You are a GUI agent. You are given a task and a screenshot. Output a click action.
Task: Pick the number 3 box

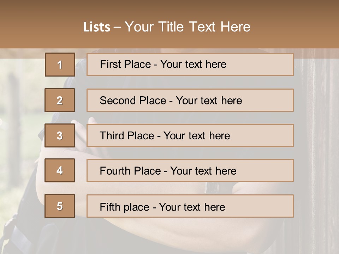click(x=60, y=135)
